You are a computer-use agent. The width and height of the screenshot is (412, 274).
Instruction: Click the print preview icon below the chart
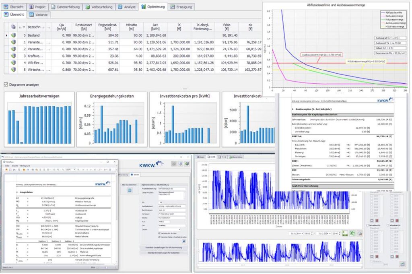coord(359,233)
